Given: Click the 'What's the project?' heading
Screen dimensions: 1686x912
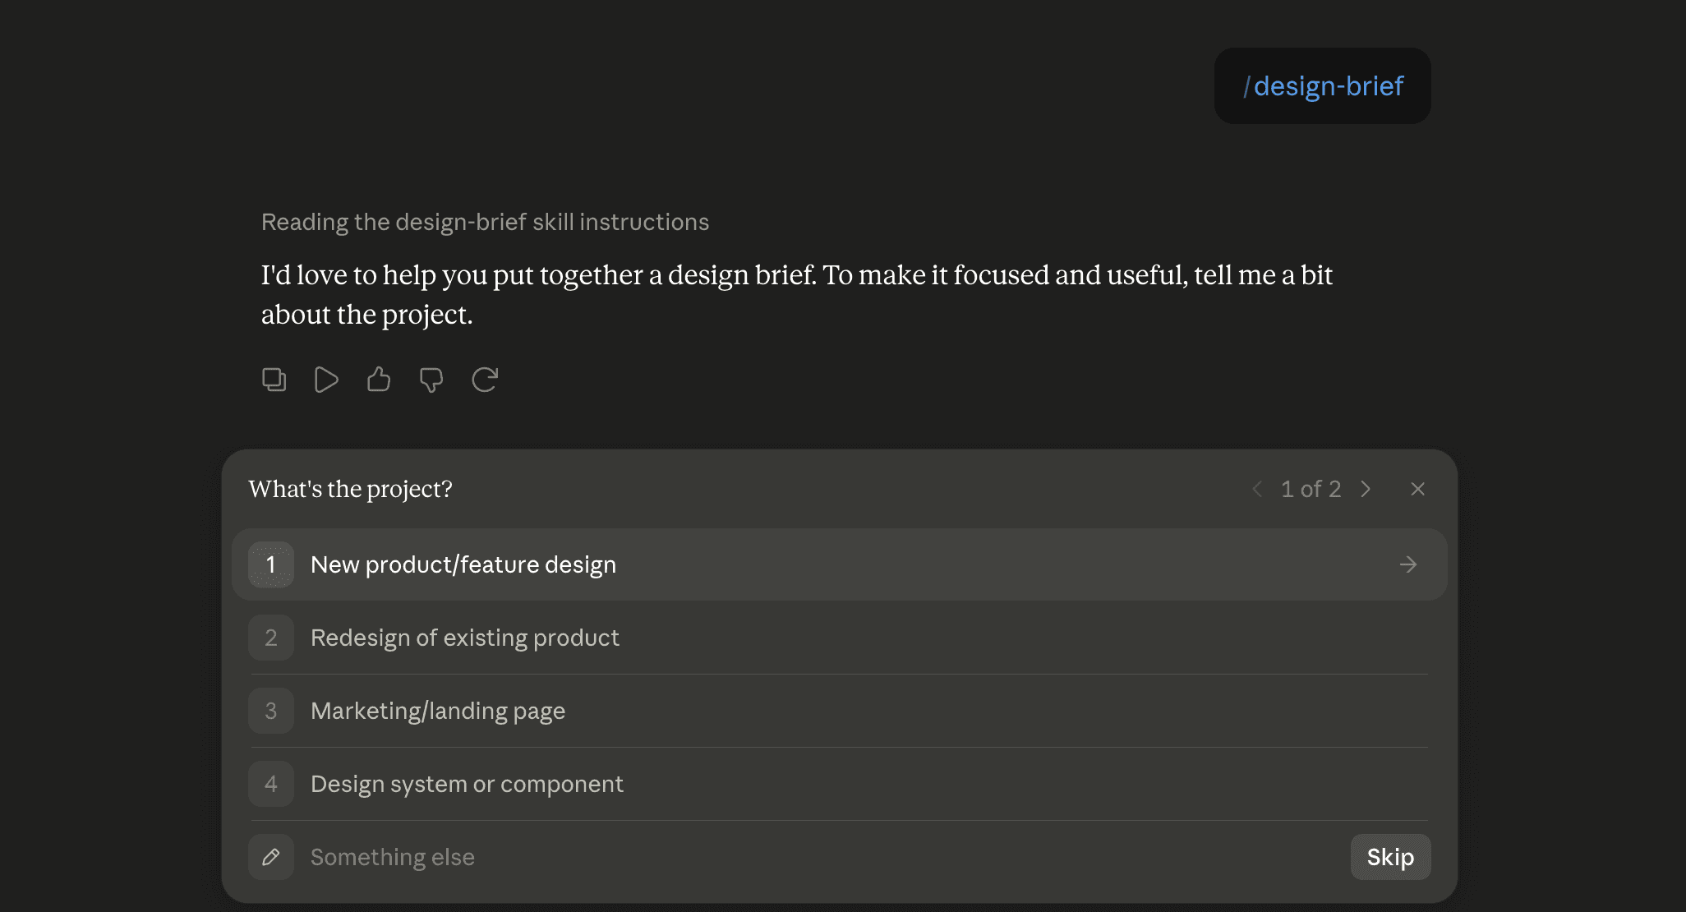Looking at the screenshot, I should (350, 489).
